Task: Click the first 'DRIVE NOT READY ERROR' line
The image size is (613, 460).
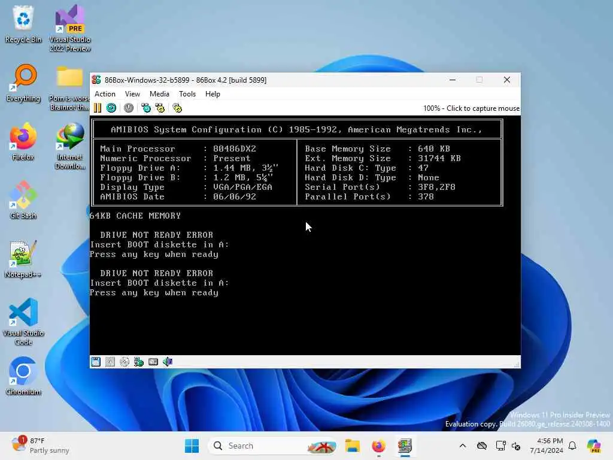Action: [x=156, y=235]
